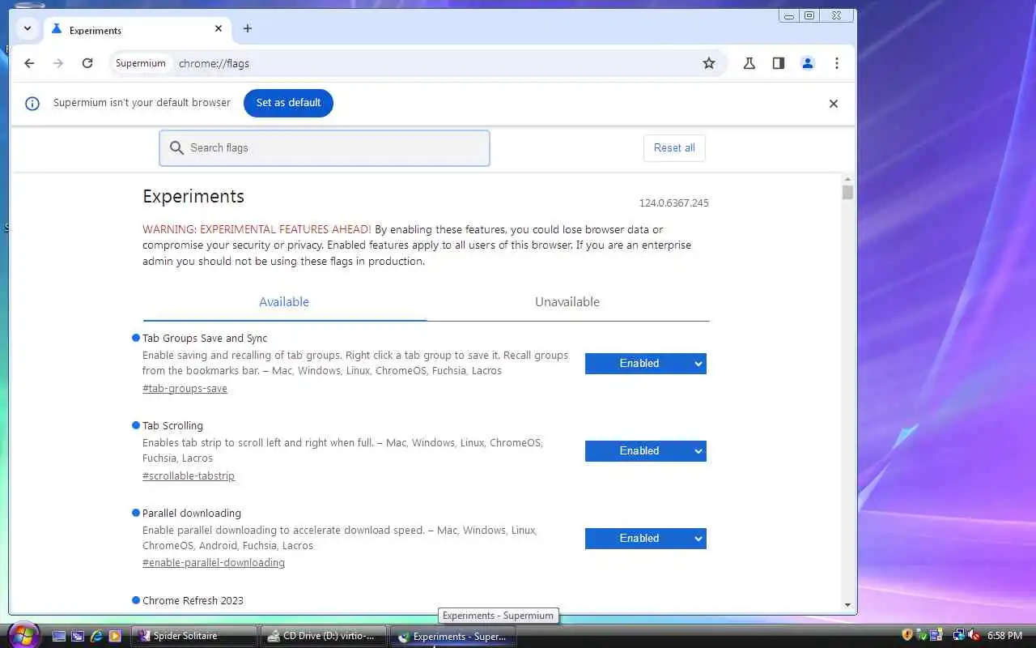Click the vertical scrollbar thumb

click(x=847, y=193)
